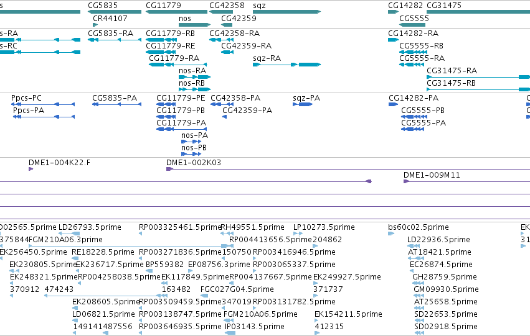Click the CG31475-RA transcript

point(478,77)
